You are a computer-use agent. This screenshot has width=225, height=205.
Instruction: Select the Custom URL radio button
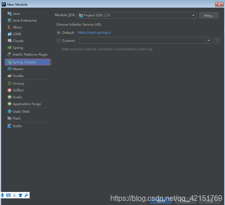(59, 41)
